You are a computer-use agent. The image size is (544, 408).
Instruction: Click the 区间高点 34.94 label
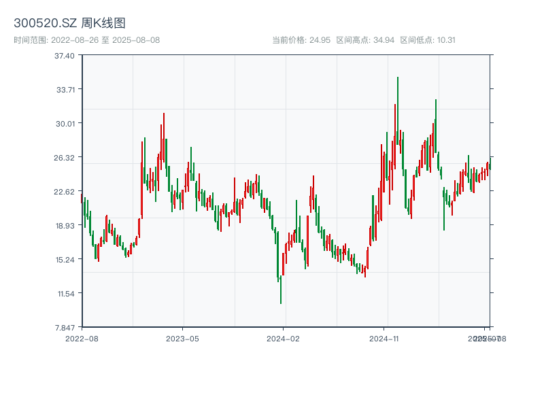(x=365, y=40)
